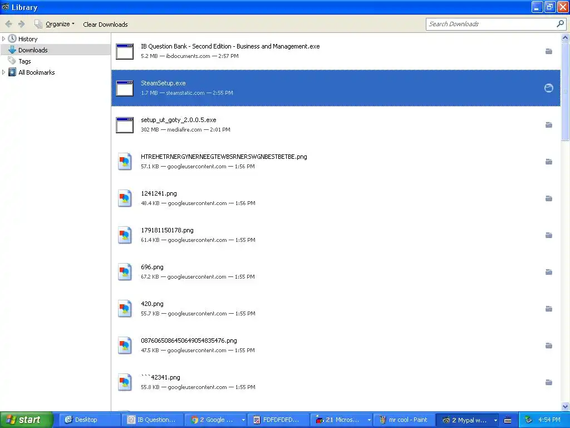This screenshot has width=570, height=428.
Task: Open the 2 Mypal w... taskbar group
Action: [468, 420]
